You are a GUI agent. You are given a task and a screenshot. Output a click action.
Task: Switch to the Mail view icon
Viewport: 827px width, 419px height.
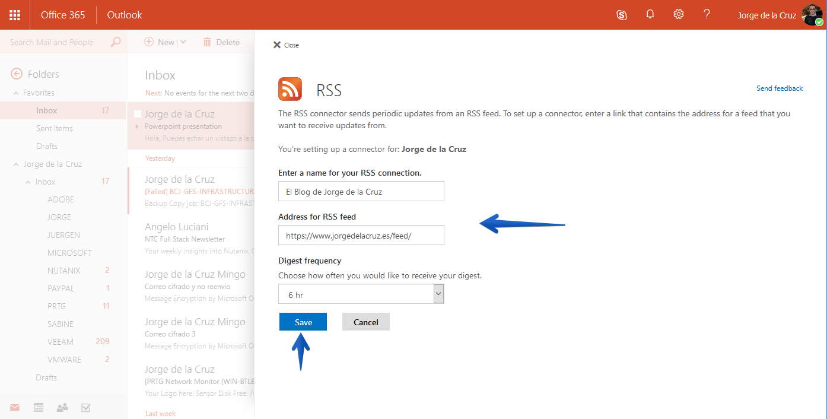(x=15, y=408)
